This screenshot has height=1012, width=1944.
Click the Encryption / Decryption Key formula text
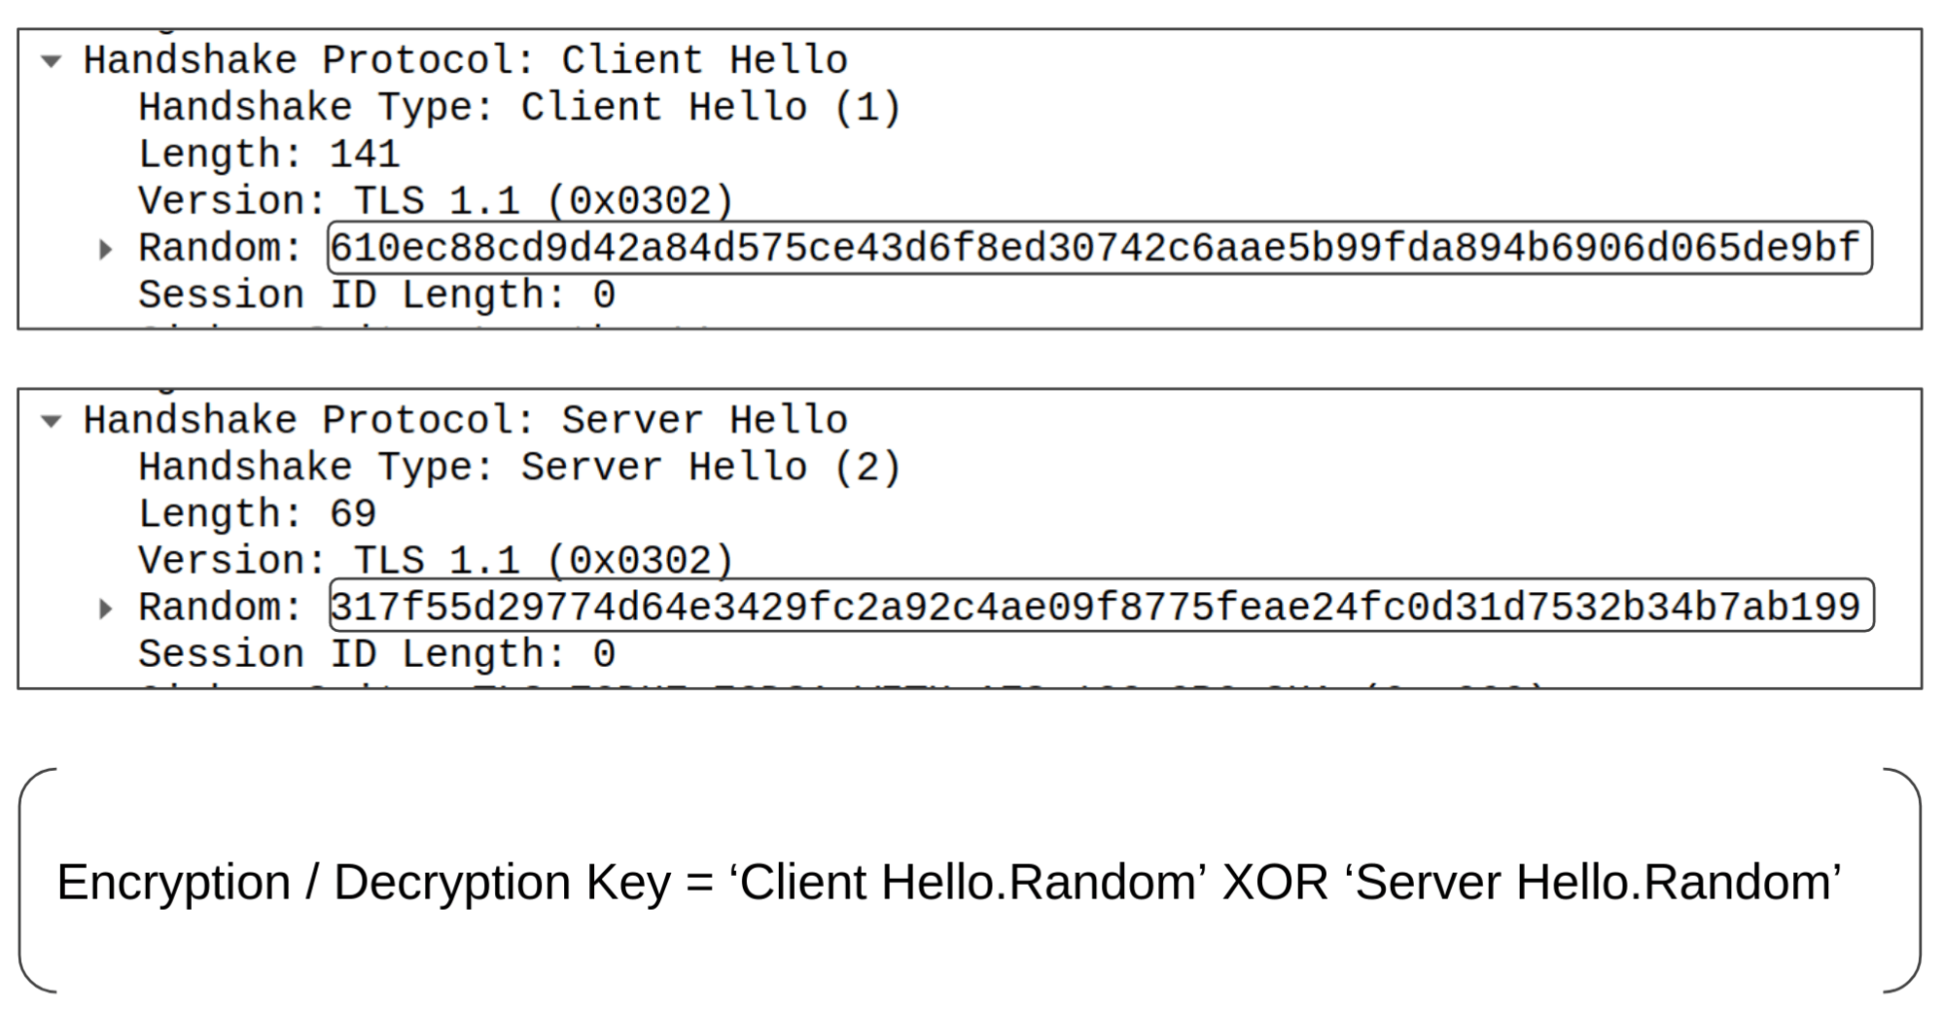949,883
